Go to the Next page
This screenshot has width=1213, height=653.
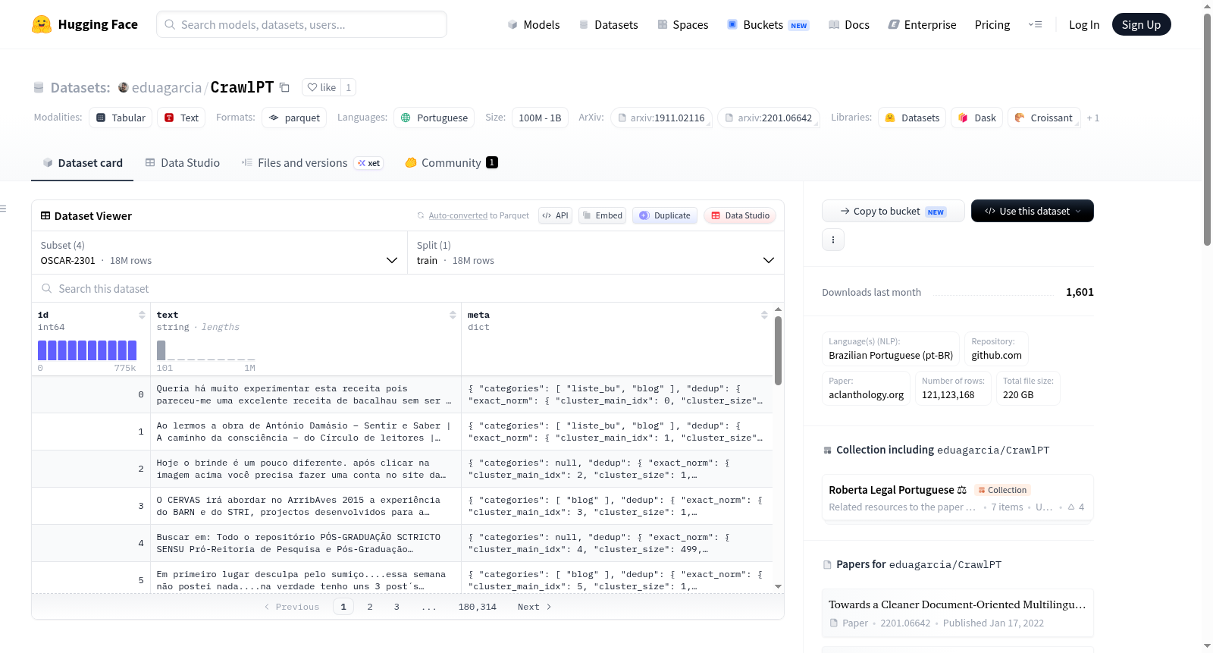point(534,607)
